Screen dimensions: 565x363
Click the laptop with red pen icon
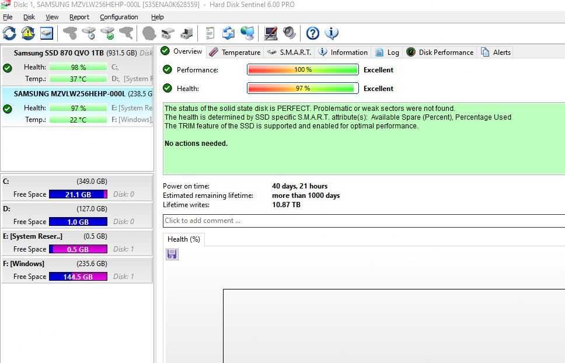pos(271,33)
